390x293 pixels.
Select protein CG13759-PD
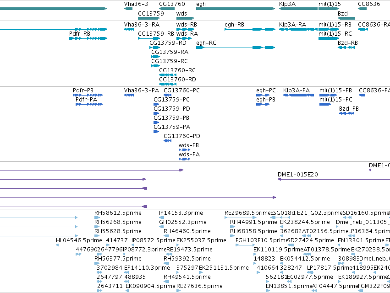172,109
